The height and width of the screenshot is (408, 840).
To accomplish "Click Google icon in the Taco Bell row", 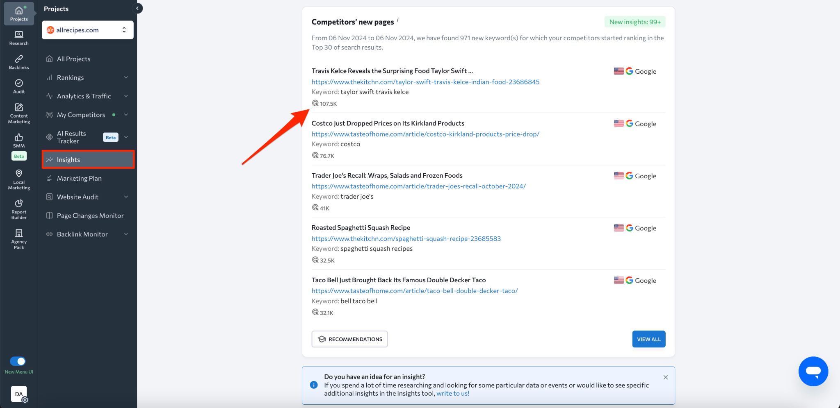I will 629,280.
